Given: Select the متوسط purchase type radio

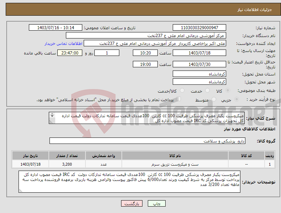Looking at the screenshot, I should click(214, 99).
